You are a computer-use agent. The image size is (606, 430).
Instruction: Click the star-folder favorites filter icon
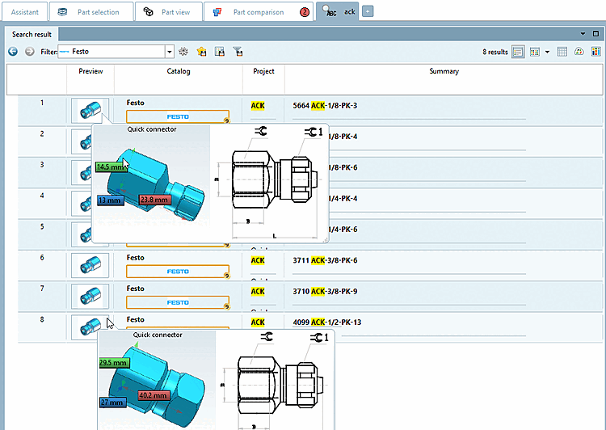click(x=201, y=52)
